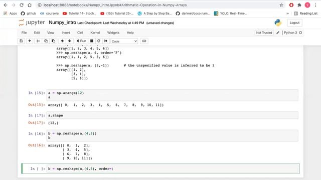
Task: Open the Chrome three-dot menu
Action: click(x=315, y=5)
